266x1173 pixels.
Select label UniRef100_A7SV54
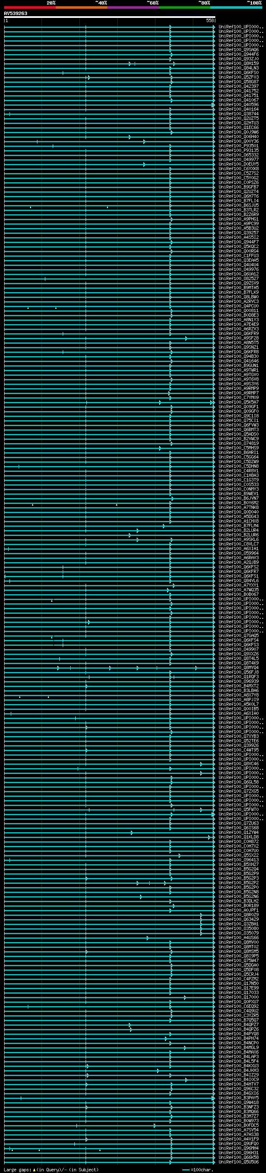click(238, 1130)
